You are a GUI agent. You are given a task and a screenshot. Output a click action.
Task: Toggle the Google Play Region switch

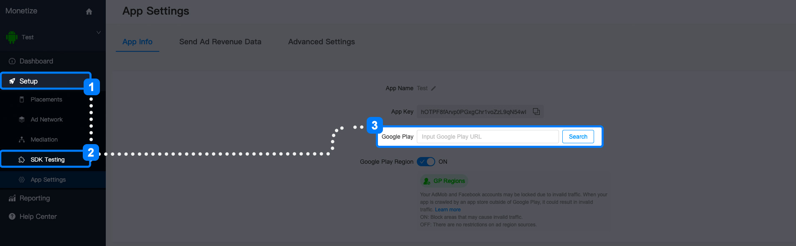coord(426,162)
